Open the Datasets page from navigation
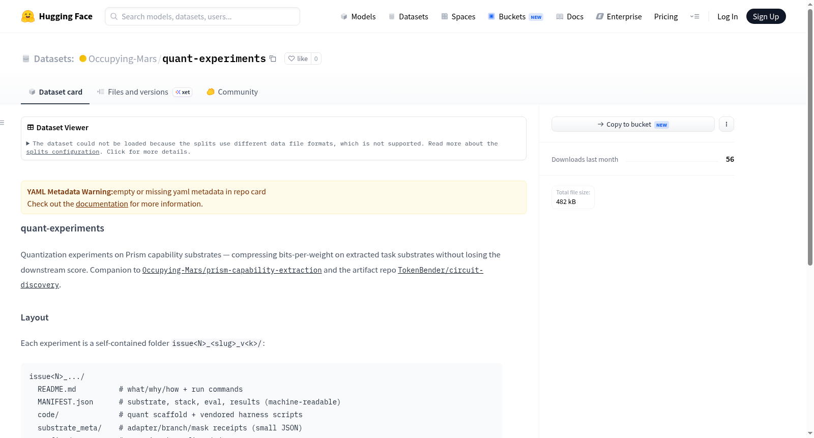This screenshot has height=438, width=814. [408, 16]
